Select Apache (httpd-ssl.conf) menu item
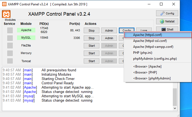The height and width of the screenshot is (117, 192). pyautogui.click(x=150, y=41)
